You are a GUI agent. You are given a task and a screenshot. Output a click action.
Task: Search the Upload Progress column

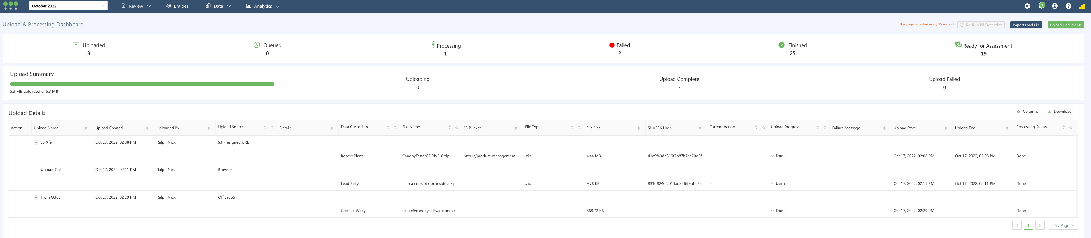pyautogui.click(x=825, y=128)
